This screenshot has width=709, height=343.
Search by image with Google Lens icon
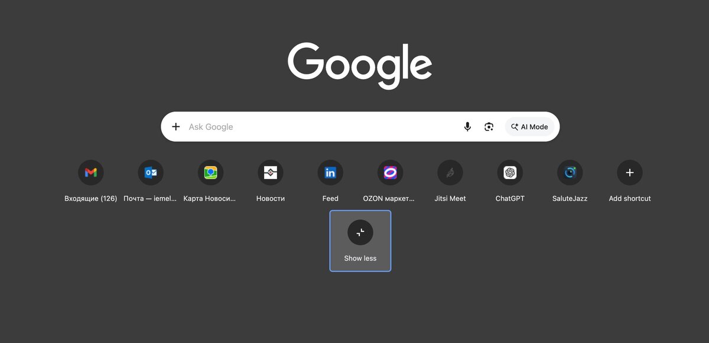pyautogui.click(x=489, y=127)
